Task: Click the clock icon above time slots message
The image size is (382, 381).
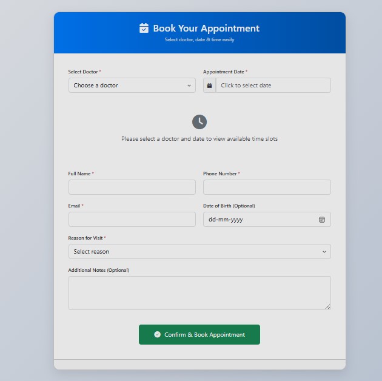Action: click(x=199, y=122)
